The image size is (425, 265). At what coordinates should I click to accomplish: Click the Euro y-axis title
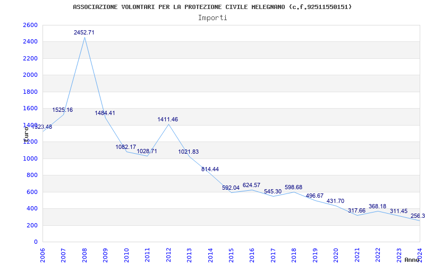(26, 134)
